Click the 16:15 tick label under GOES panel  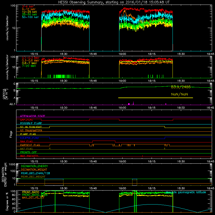point(152,108)
